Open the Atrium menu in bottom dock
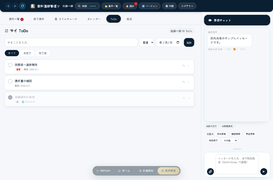Screen dimensions: 273x180 (x=103, y=171)
